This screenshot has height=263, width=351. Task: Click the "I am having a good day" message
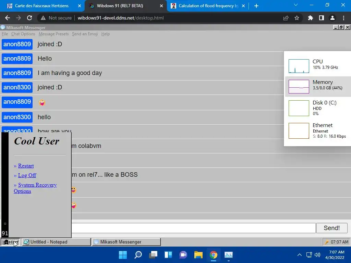pyautogui.click(x=70, y=73)
